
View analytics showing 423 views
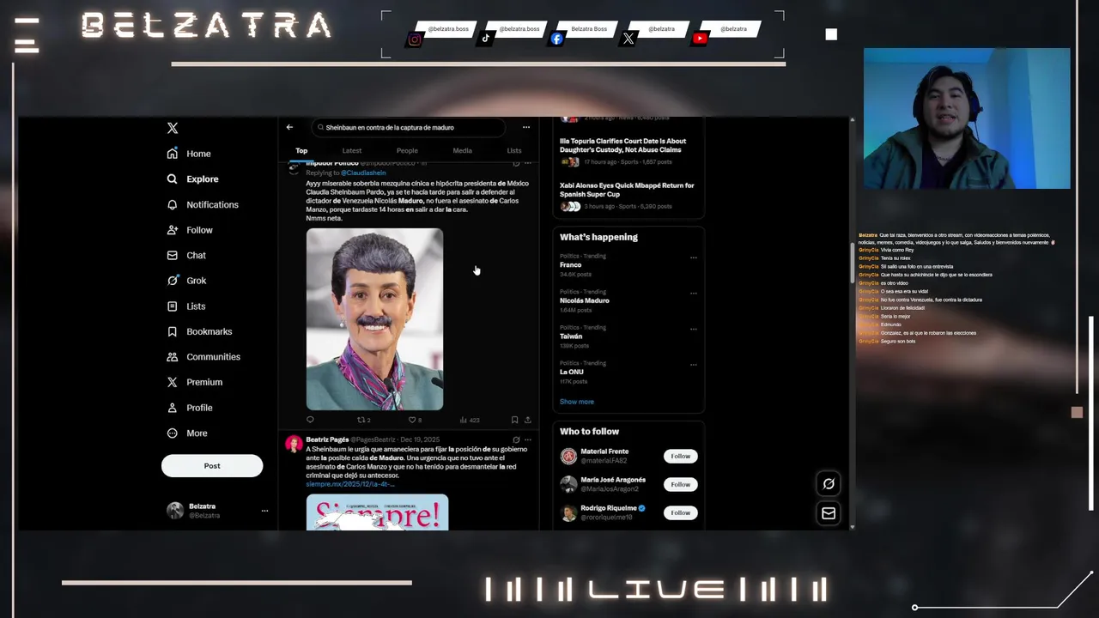pos(470,420)
